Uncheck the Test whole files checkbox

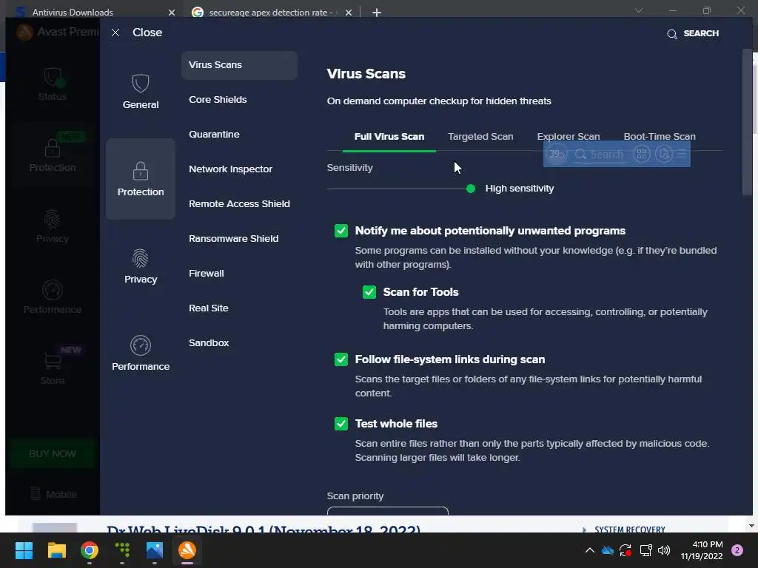341,424
